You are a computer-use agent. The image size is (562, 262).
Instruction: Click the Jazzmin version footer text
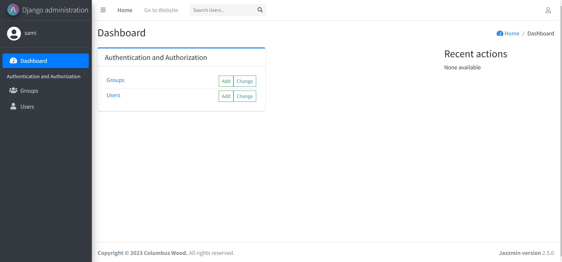pyautogui.click(x=526, y=253)
